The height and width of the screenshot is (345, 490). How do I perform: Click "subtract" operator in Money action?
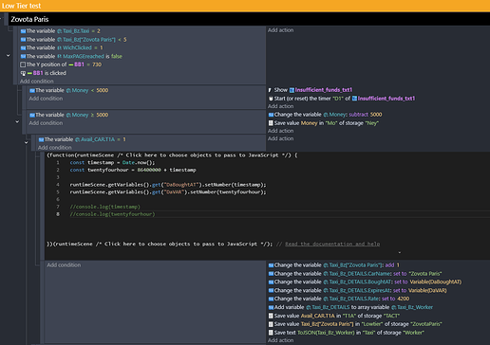[358, 115]
